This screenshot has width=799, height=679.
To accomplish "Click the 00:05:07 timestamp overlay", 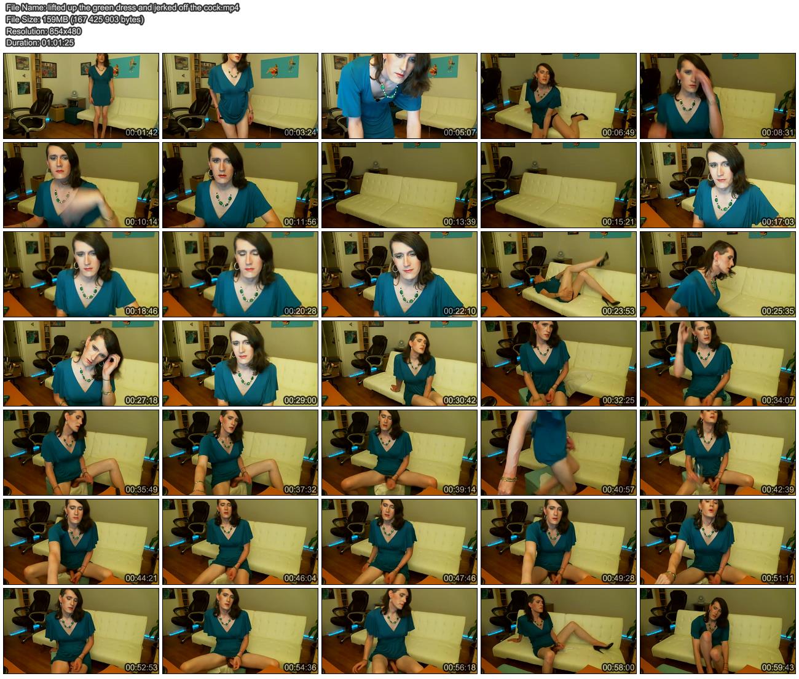I will point(460,132).
